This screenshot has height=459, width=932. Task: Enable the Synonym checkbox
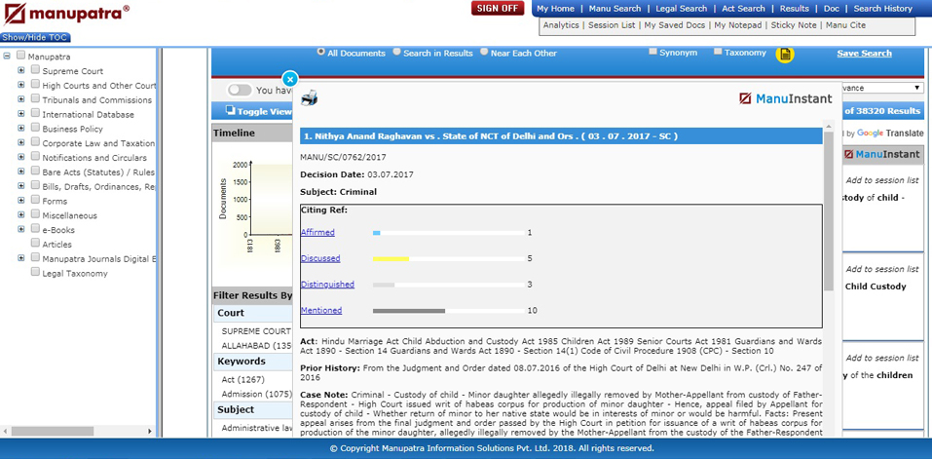click(x=652, y=52)
